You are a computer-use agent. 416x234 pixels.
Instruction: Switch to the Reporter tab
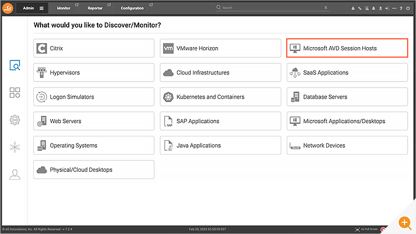(95, 8)
